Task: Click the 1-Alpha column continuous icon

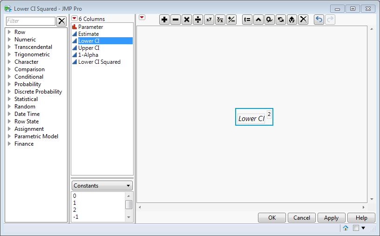Action: [75, 55]
